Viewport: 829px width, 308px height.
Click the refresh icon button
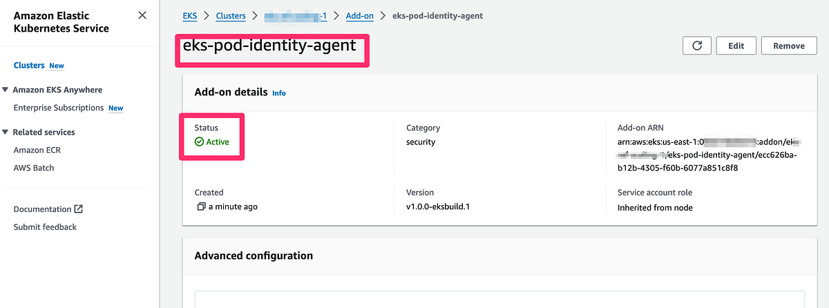click(697, 46)
